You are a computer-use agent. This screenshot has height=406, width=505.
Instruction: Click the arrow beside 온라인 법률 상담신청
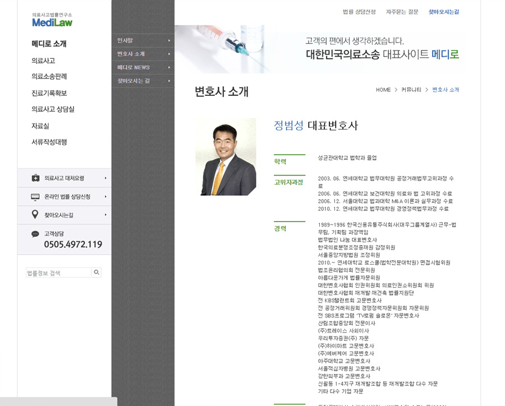tap(105, 197)
